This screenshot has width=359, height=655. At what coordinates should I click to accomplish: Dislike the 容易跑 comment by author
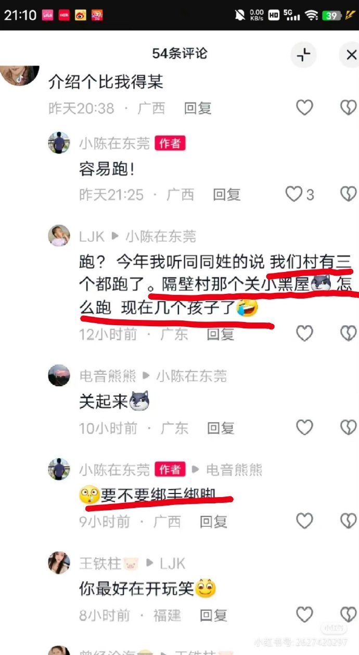(348, 194)
